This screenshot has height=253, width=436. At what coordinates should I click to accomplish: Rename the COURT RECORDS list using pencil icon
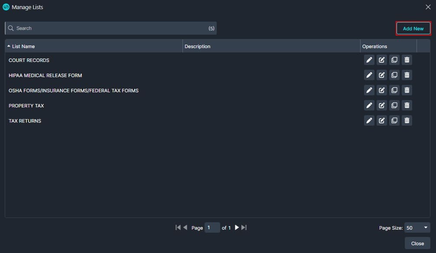[x=369, y=60]
